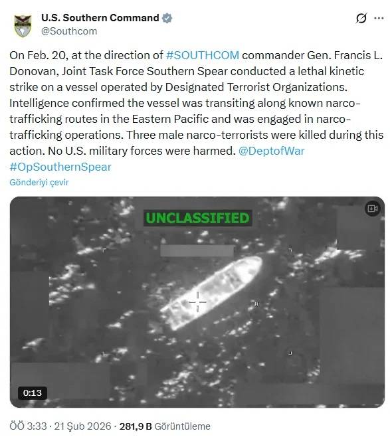This screenshot has height=439, width=390.
Task: Open the three-dot more options menu
Action: [379, 18]
